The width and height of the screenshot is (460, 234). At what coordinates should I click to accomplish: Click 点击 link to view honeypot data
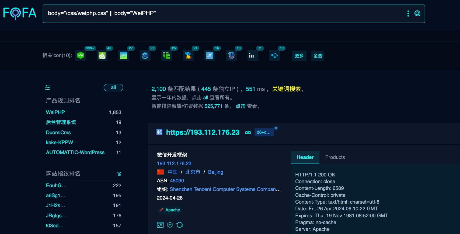[x=241, y=106]
